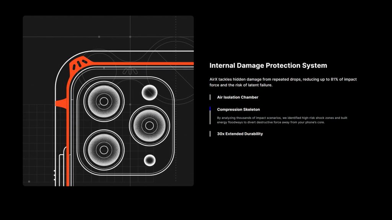The height and width of the screenshot is (220, 392).
Task: Click the orange triangular side tab
Action: [x=60, y=103]
